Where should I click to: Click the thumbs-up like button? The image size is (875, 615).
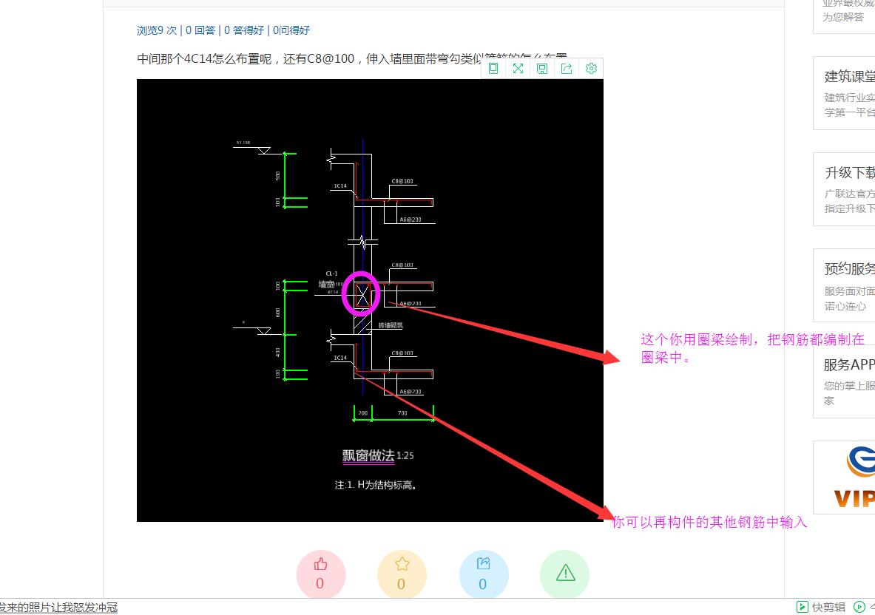click(320, 574)
